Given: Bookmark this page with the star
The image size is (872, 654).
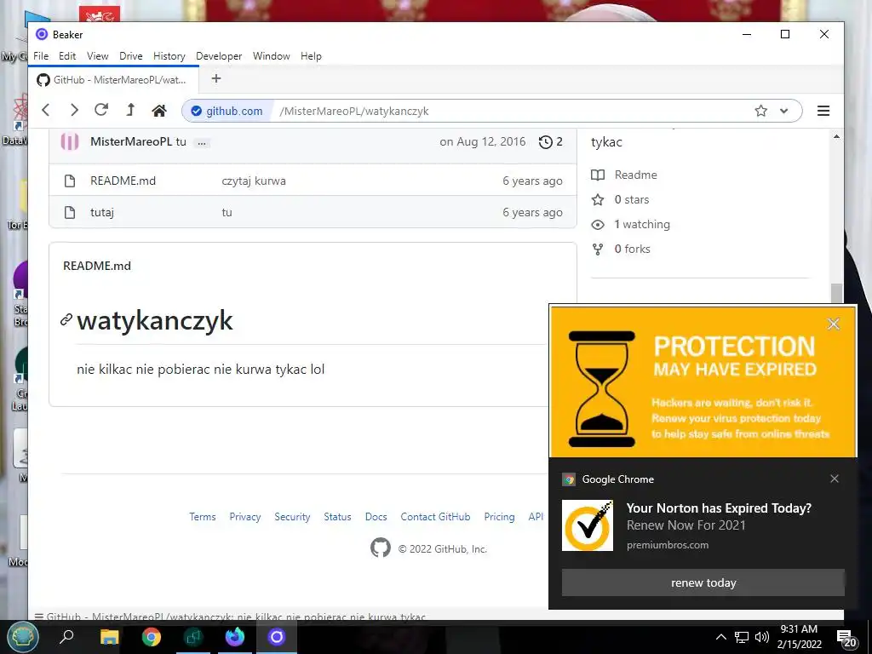Looking at the screenshot, I should coord(760,111).
